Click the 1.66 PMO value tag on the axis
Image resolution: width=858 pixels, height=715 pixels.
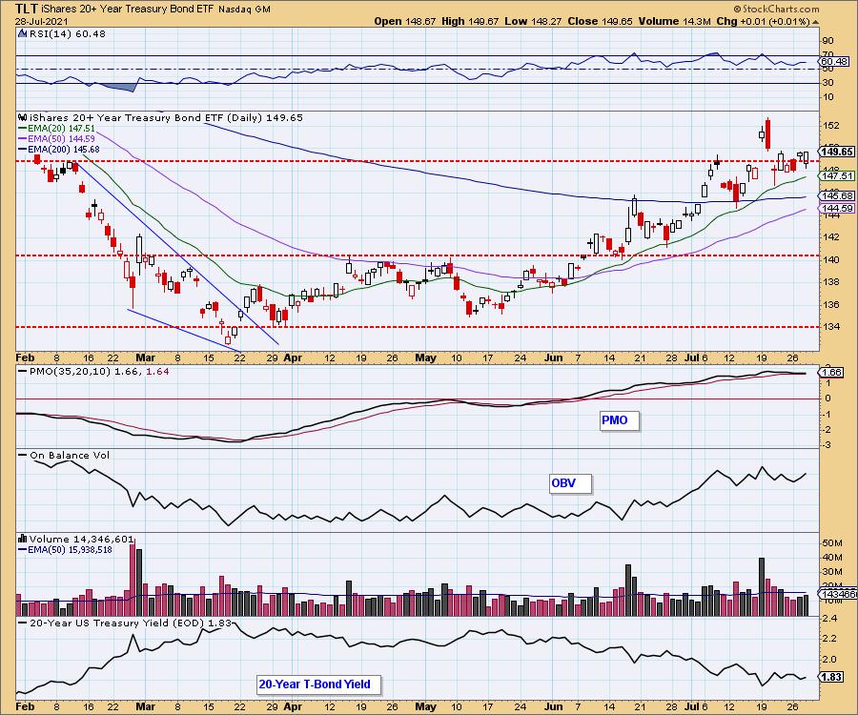pyautogui.click(x=831, y=372)
